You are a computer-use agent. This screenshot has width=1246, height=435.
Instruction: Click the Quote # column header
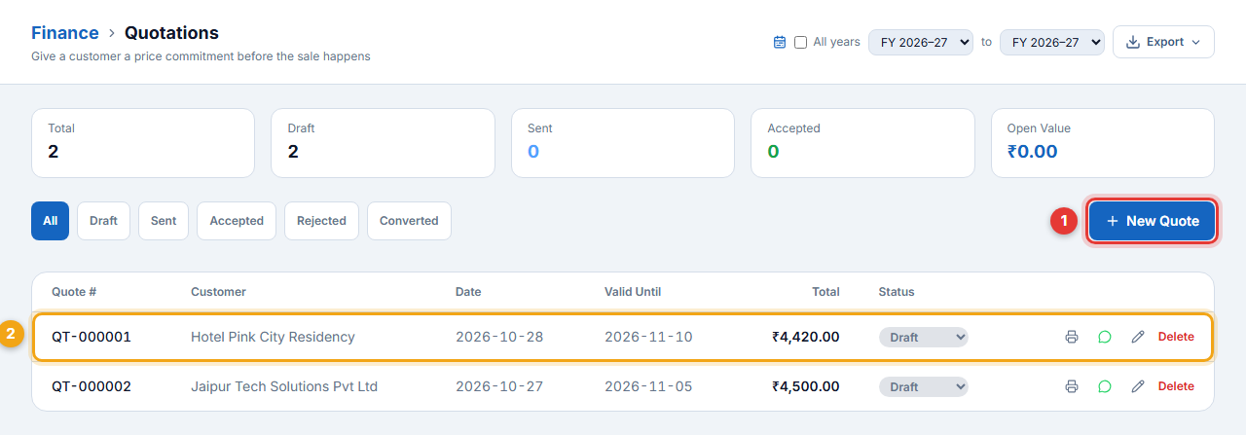coord(74,292)
